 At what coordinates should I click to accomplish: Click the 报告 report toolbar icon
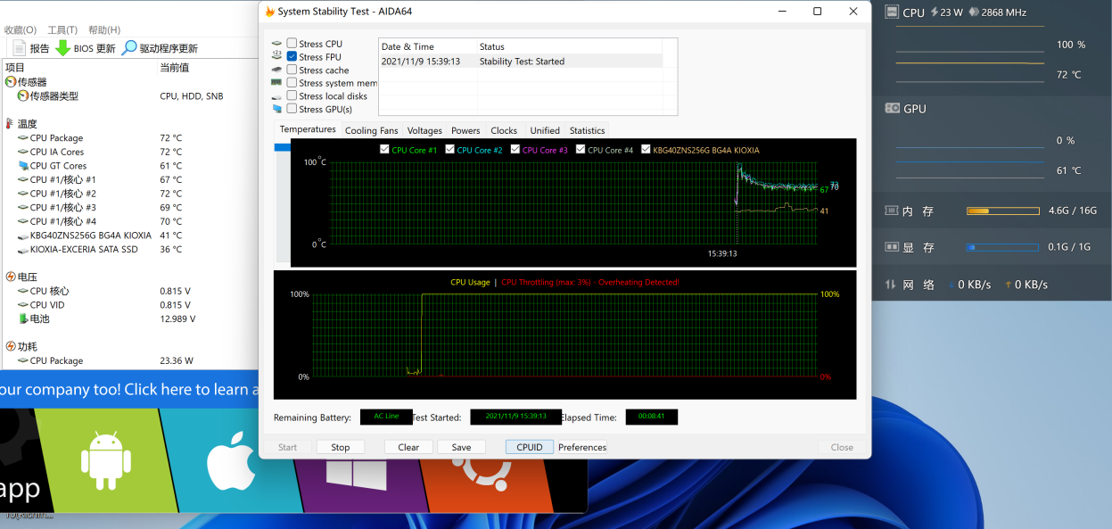20,48
